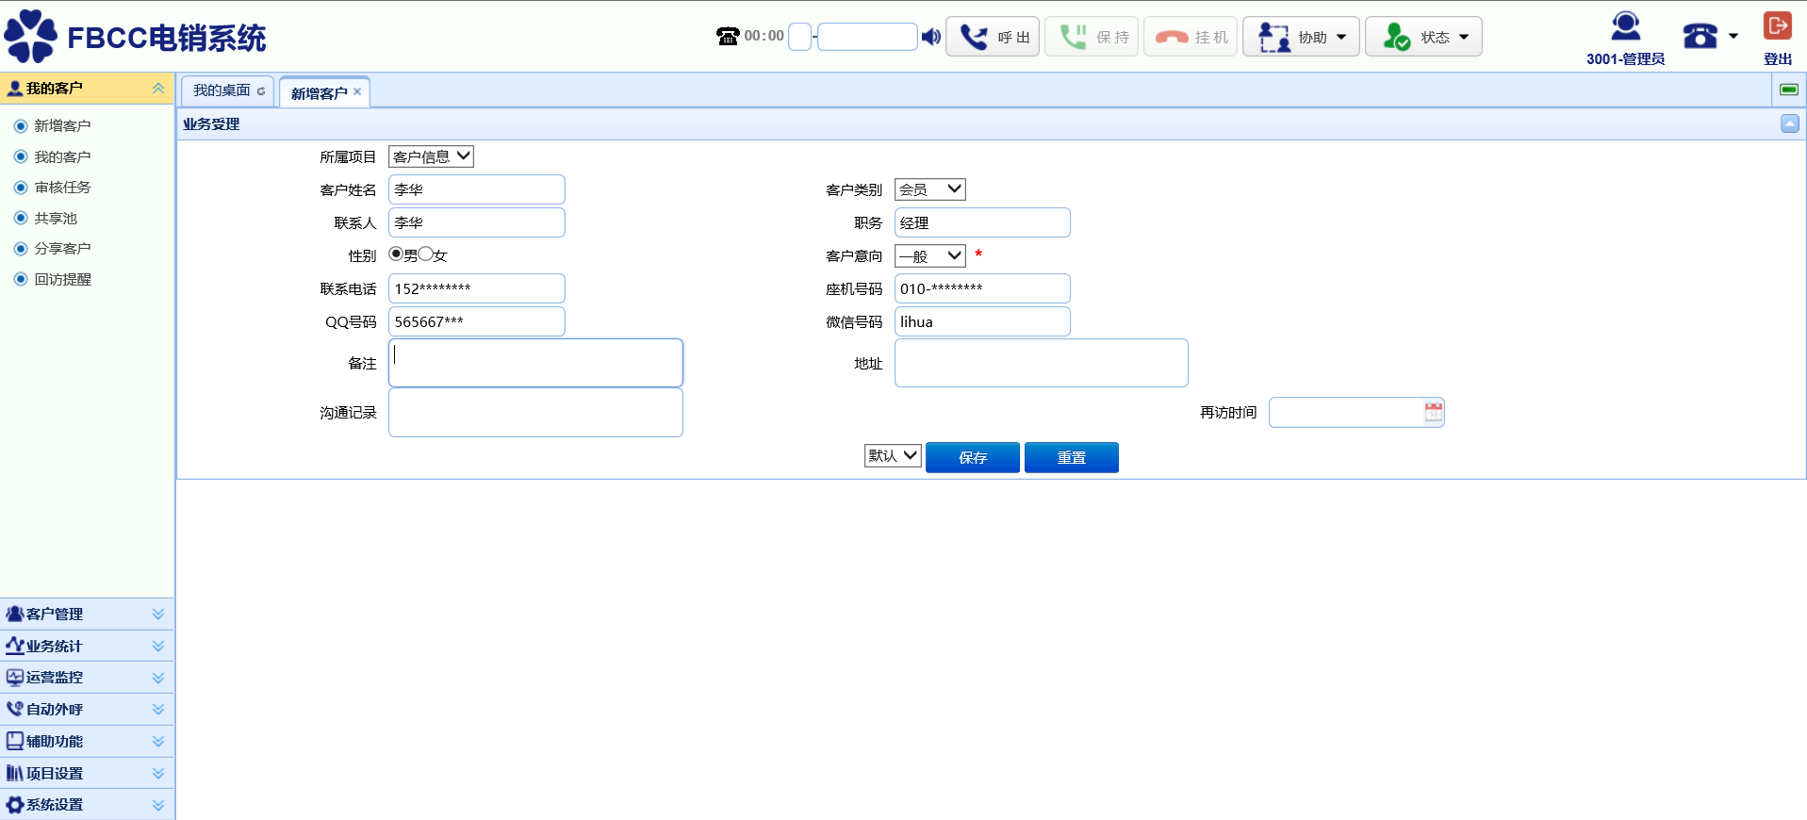Open 分享客户 in the sidebar
Viewport: 1807px width, 820px height.
[x=62, y=249]
